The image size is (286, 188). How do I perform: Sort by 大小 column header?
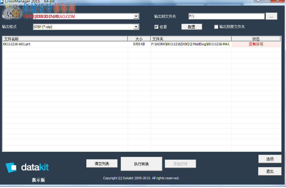click(139, 39)
